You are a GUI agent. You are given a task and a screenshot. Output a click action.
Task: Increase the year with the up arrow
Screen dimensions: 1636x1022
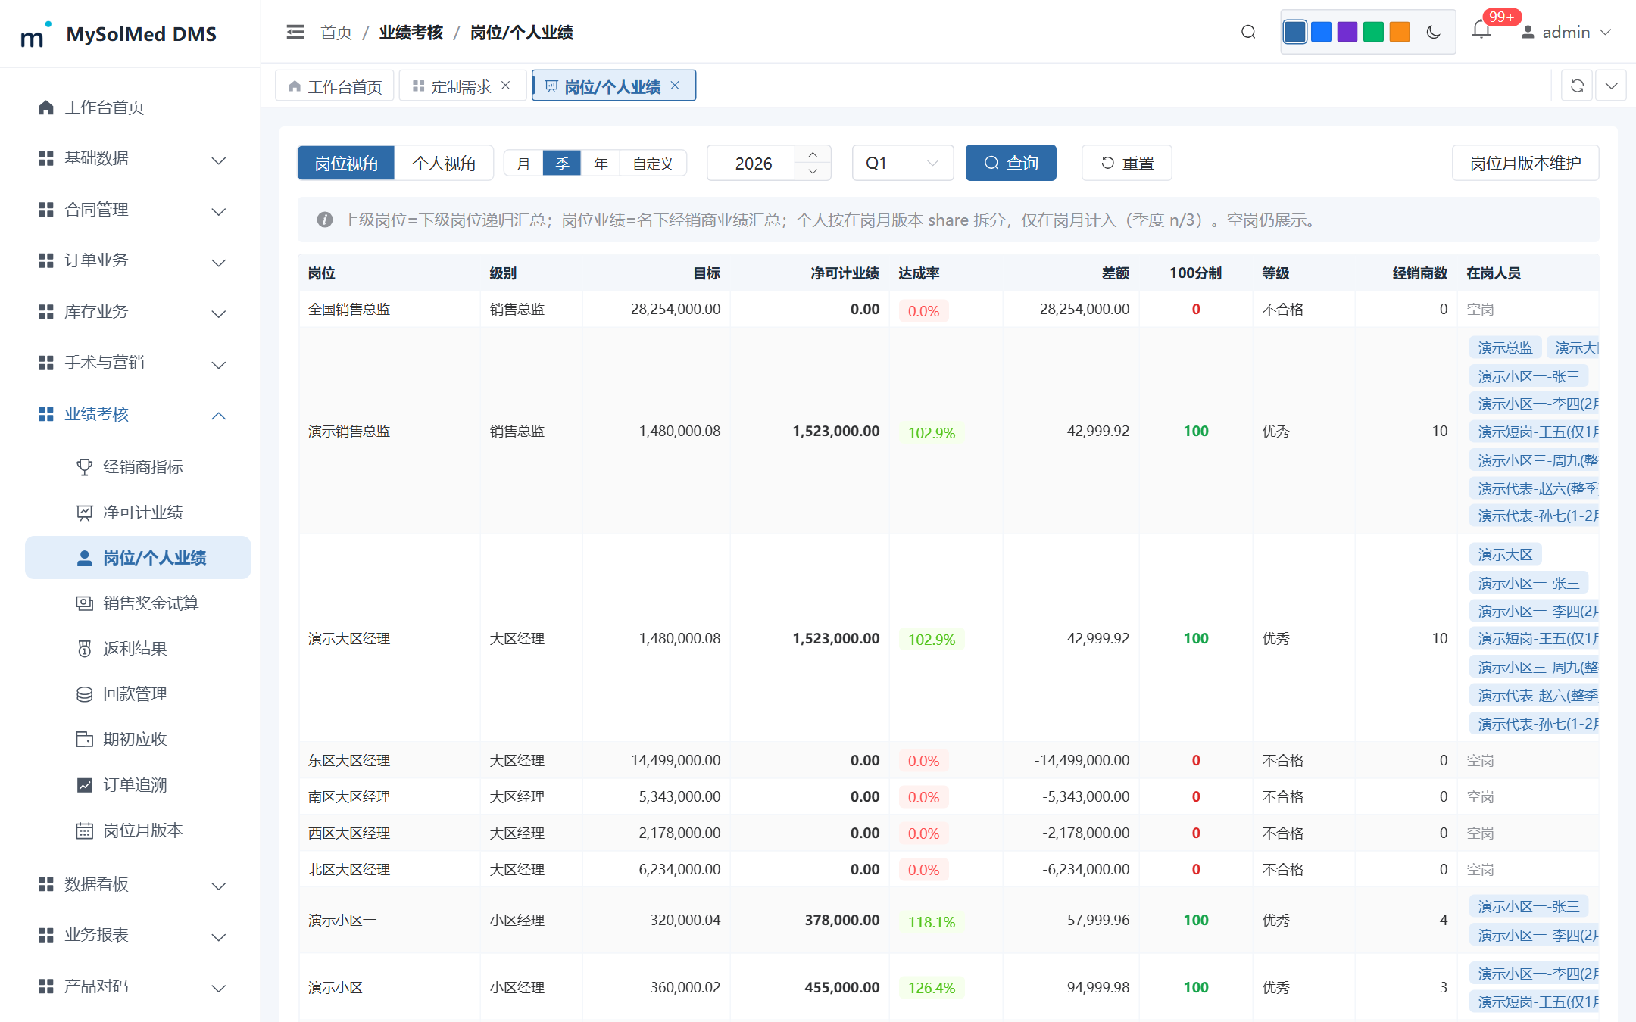(x=813, y=154)
